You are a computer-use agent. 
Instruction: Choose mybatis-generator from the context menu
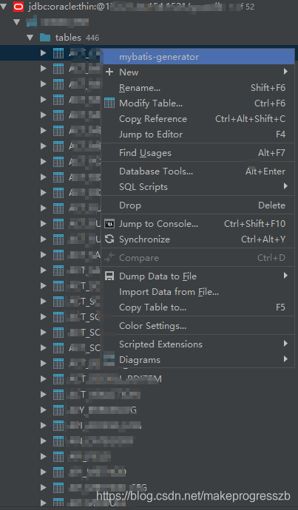[x=199, y=57]
